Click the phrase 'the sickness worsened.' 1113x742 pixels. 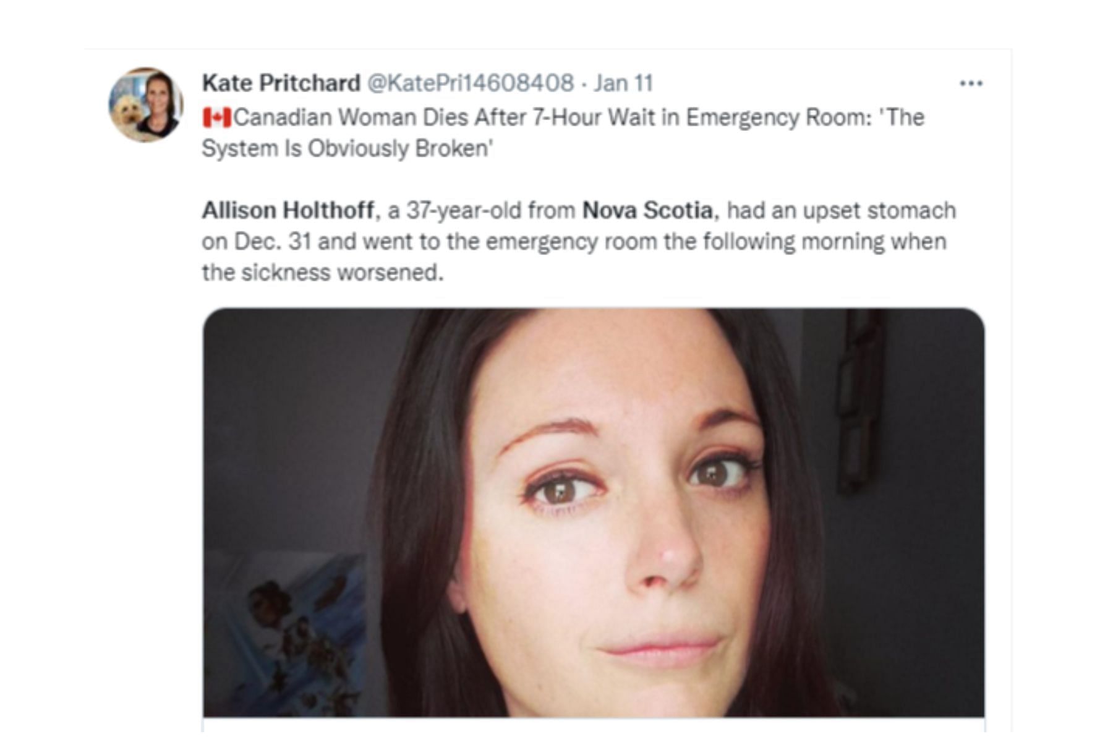323,273
